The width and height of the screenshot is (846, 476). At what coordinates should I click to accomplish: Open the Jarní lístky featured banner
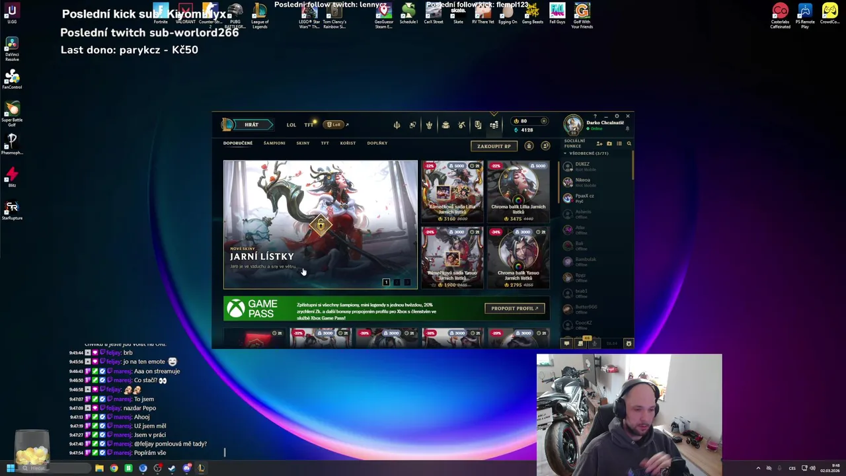tap(321, 225)
